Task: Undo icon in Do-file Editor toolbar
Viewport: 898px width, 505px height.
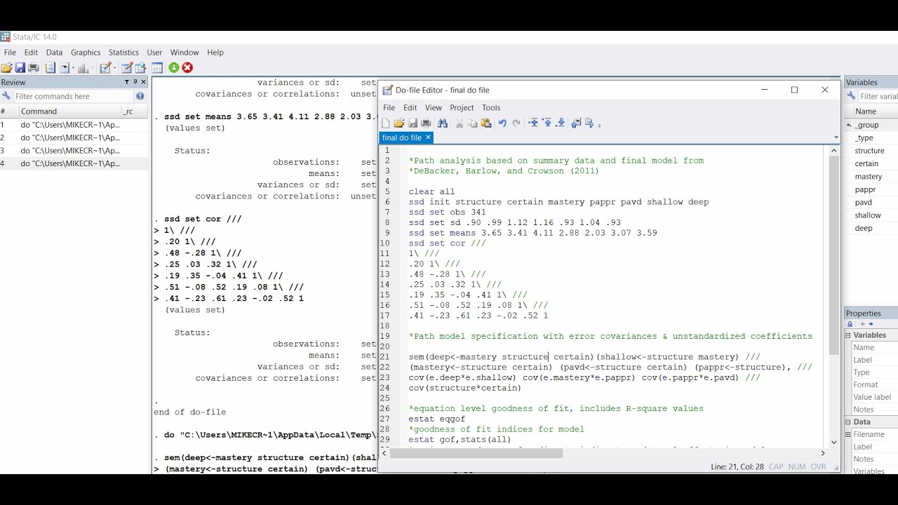Action: point(503,123)
